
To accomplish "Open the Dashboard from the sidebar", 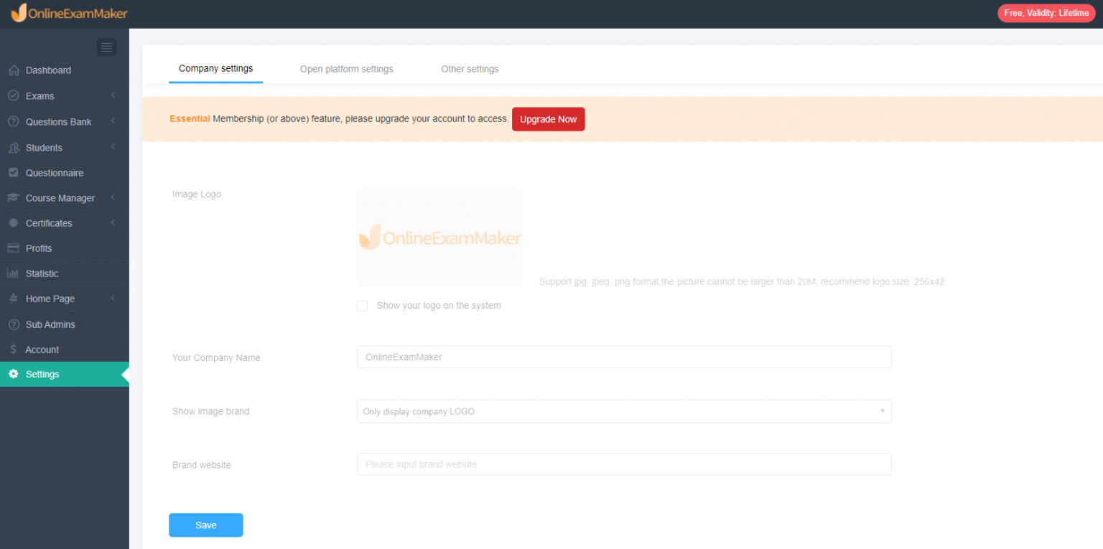I will point(49,70).
